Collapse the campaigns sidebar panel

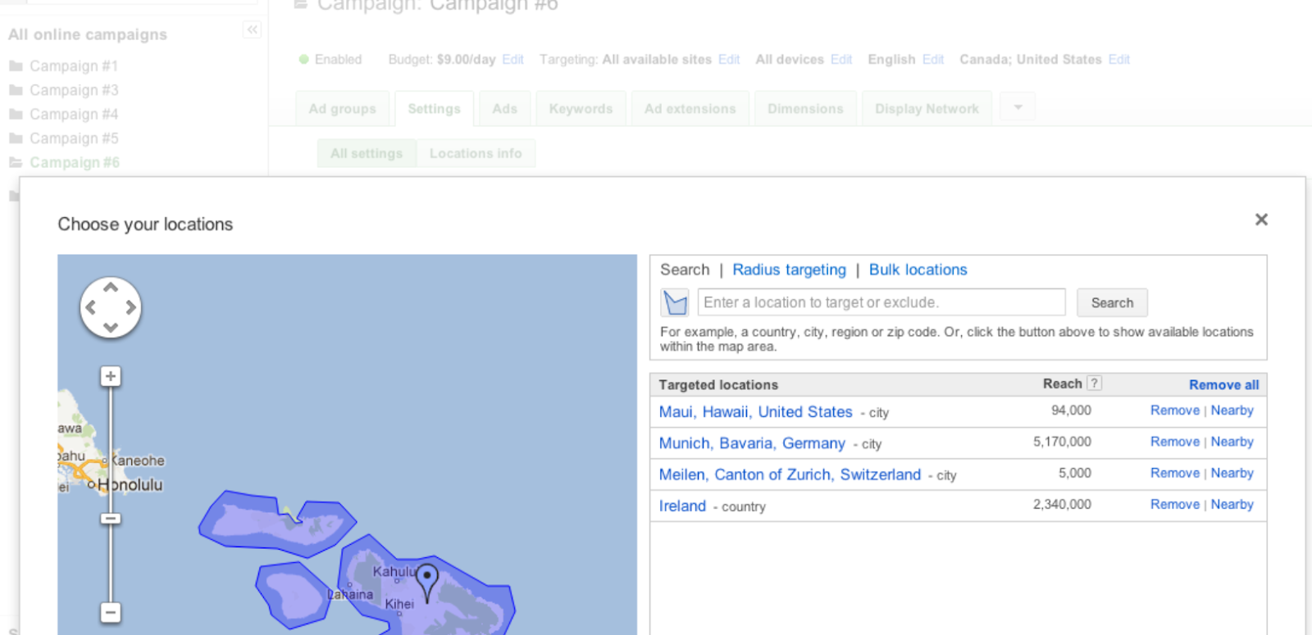[252, 30]
